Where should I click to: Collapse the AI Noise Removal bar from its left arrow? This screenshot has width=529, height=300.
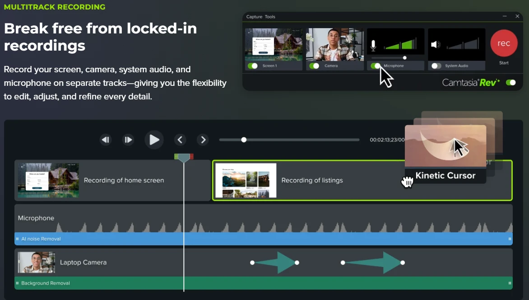coord(18,239)
